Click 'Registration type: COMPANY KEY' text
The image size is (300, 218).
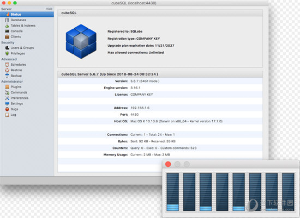[134, 39]
